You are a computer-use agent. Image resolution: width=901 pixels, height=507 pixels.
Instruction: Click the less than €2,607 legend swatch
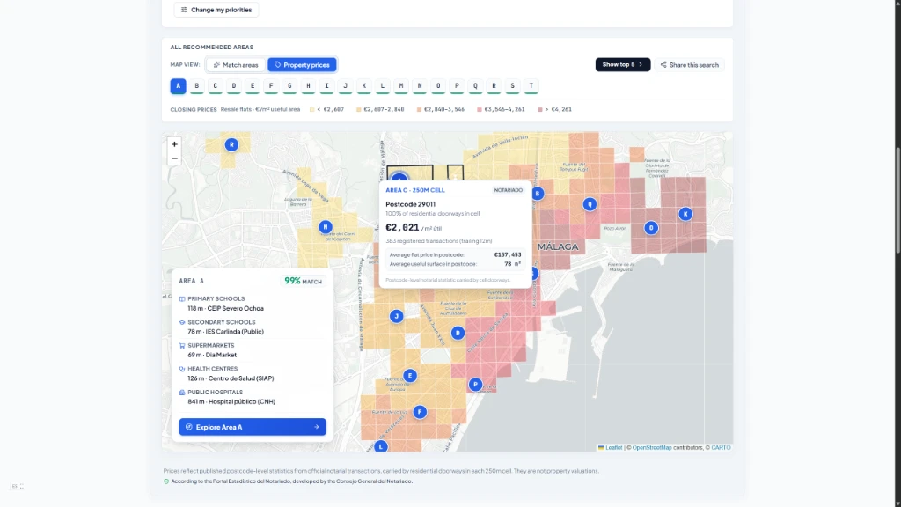coord(312,109)
